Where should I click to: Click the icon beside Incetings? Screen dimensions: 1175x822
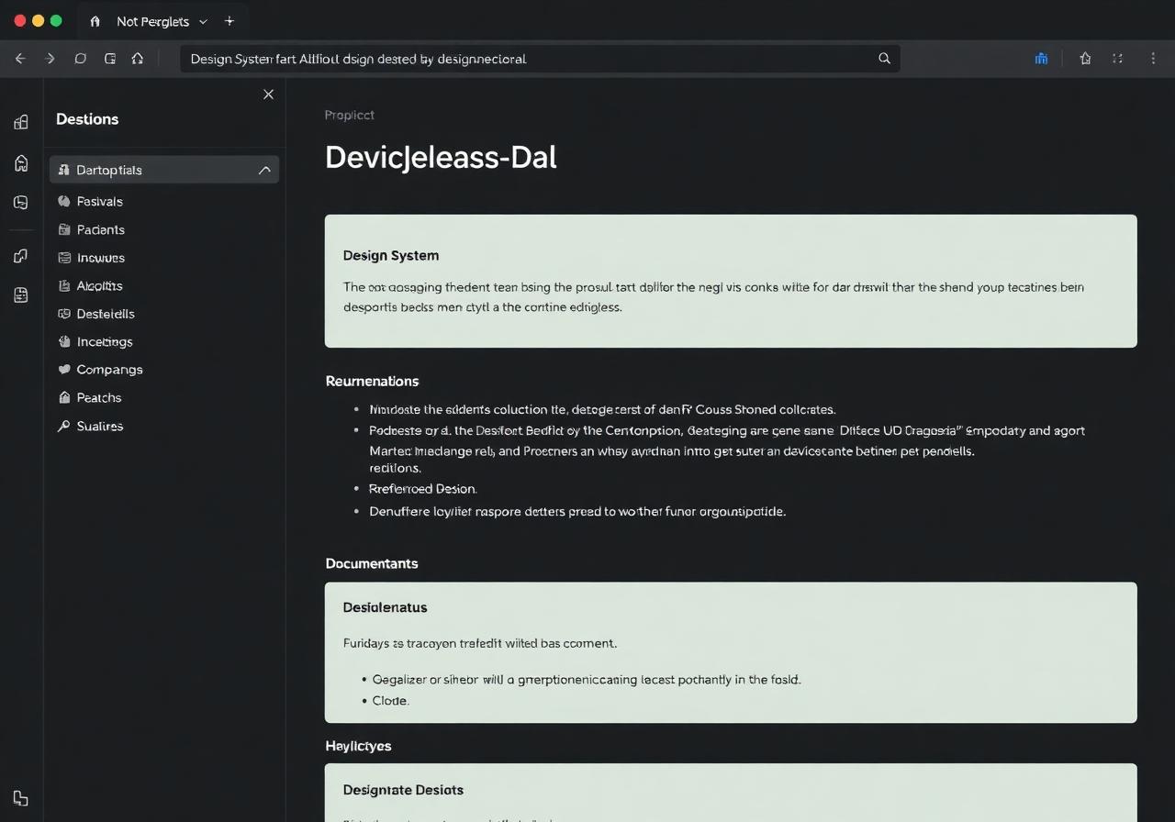tap(64, 342)
